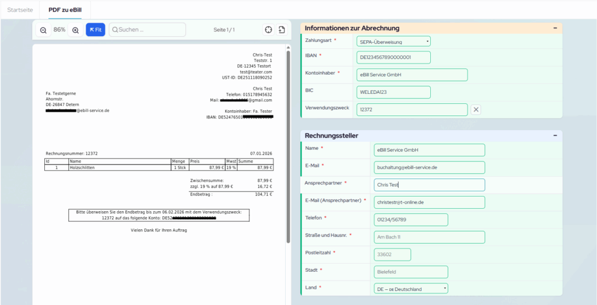Image resolution: width=597 pixels, height=305 pixels.
Task: Click the date 07.01.2026 in the invoice
Action: tap(261, 153)
